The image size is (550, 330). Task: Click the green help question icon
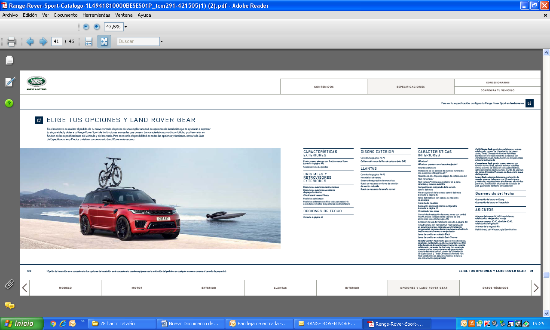click(x=9, y=103)
